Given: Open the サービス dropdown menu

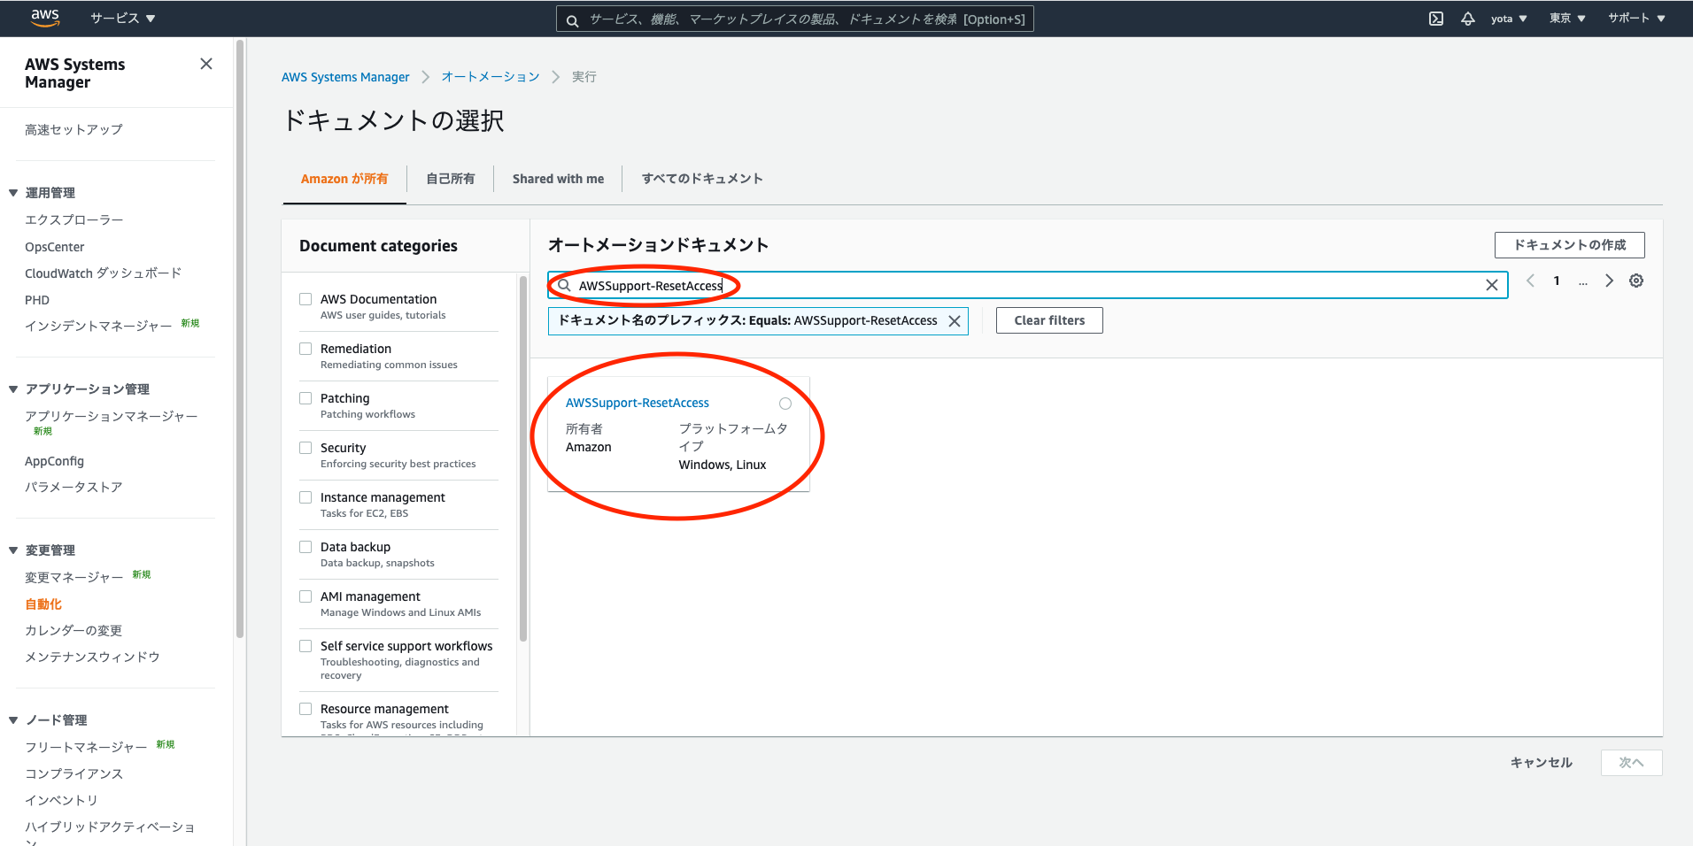Looking at the screenshot, I should coord(123,19).
